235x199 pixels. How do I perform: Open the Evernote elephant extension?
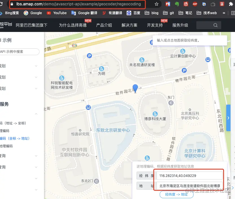click(x=177, y=4)
